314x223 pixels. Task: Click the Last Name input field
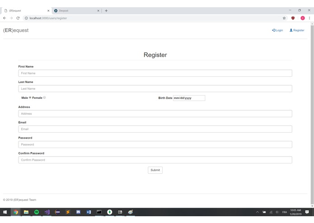(x=155, y=88)
